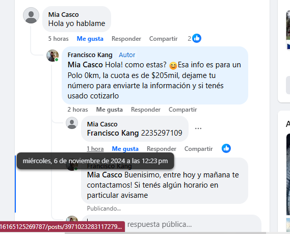Viewport: 290px width, 234px height.
Task: Toggle Me gusta on the 2235297109 comment
Action: click(x=125, y=149)
